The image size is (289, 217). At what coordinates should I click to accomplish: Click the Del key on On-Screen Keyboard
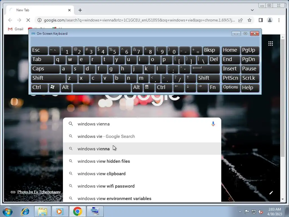[x=214, y=60]
